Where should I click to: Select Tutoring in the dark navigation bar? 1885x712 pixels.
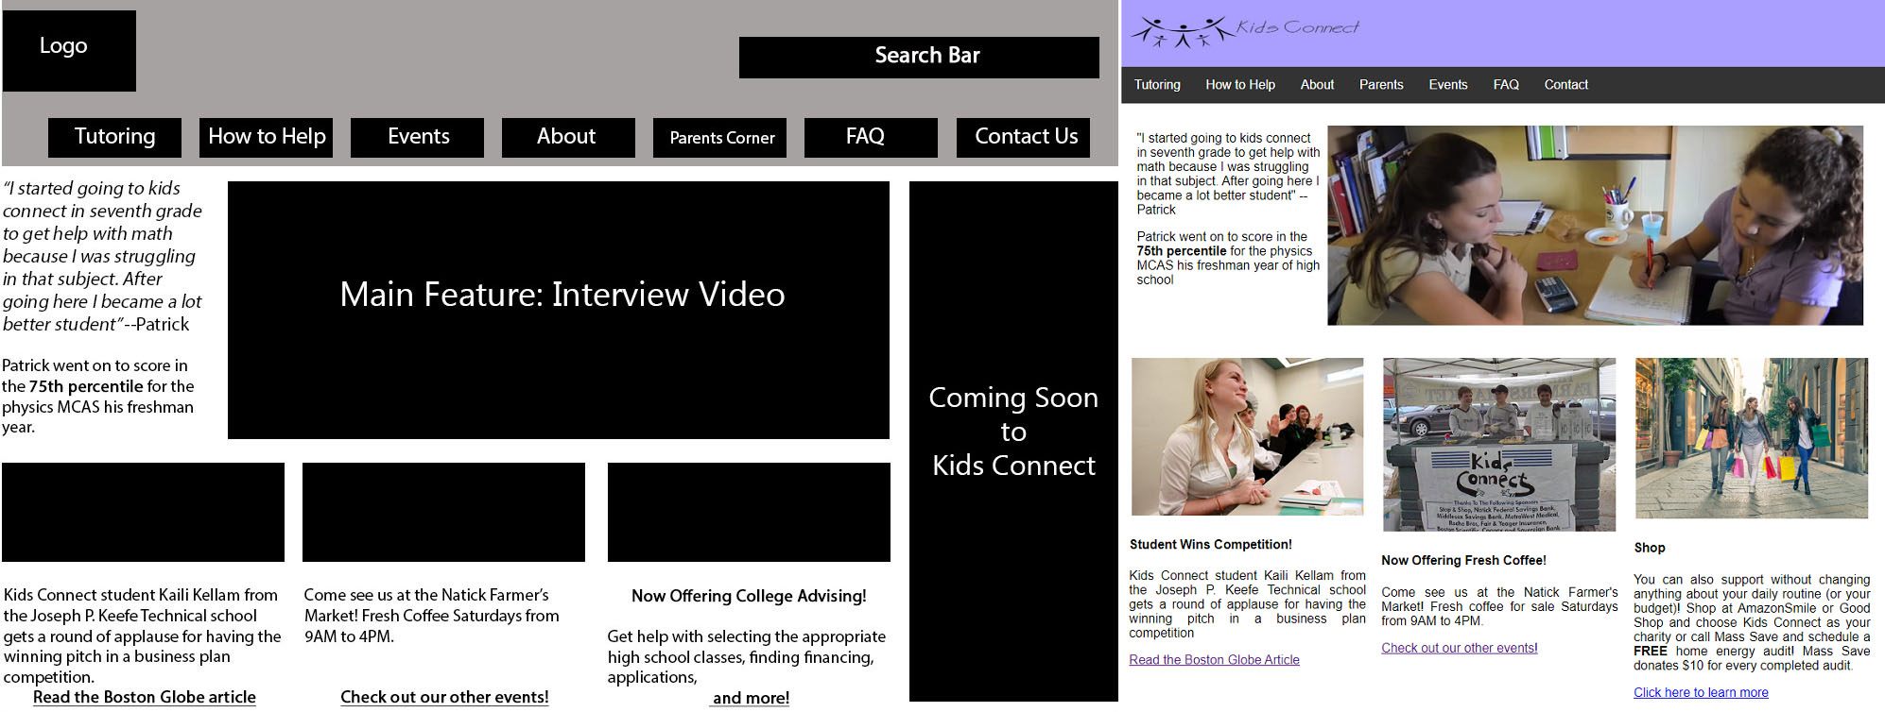[x=1157, y=85]
